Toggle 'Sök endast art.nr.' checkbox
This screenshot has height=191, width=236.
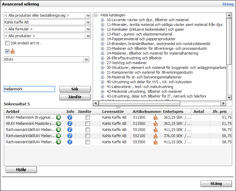click(x=7, y=43)
